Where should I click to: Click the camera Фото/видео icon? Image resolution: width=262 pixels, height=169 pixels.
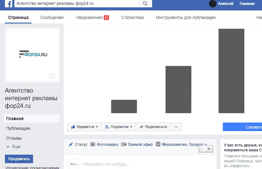click(x=93, y=144)
